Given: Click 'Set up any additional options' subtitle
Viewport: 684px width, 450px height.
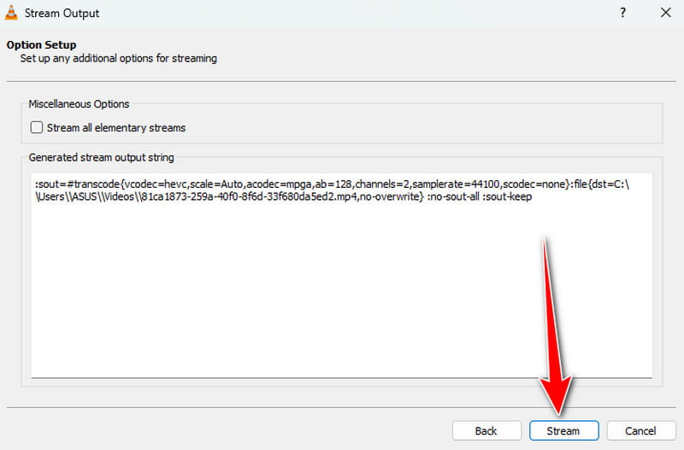Looking at the screenshot, I should (x=118, y=59).
